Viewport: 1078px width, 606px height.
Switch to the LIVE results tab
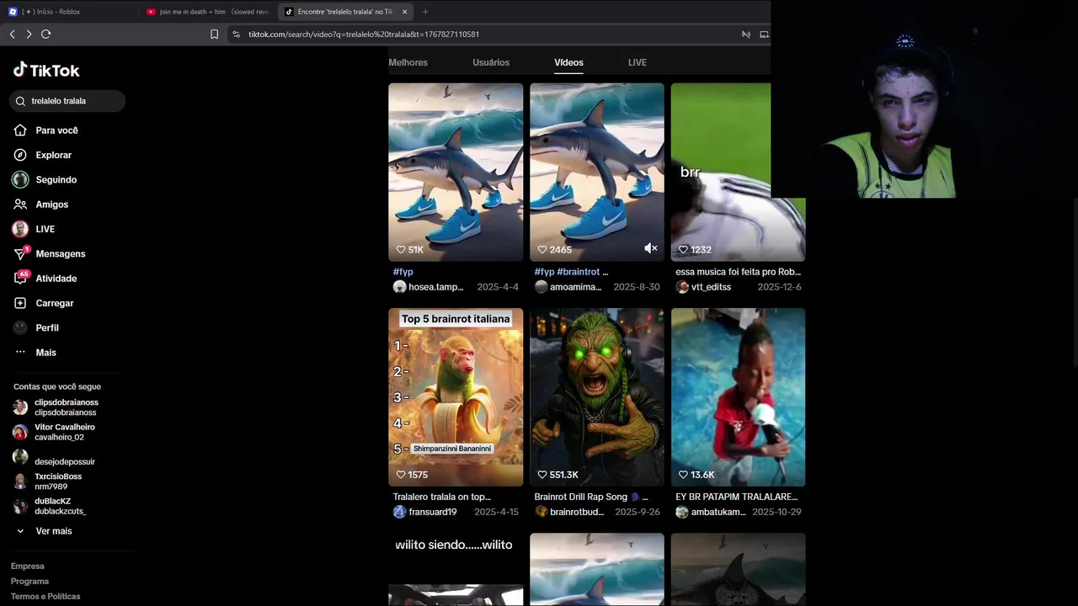(638, 62)
